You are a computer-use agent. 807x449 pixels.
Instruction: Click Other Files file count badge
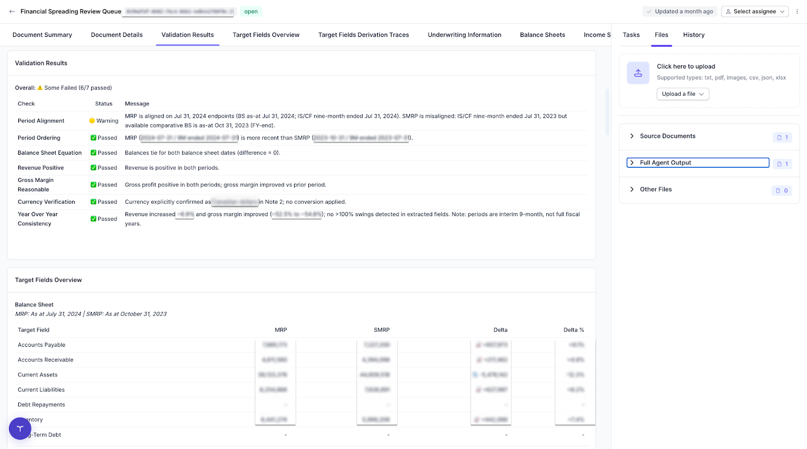pos(782,190)
